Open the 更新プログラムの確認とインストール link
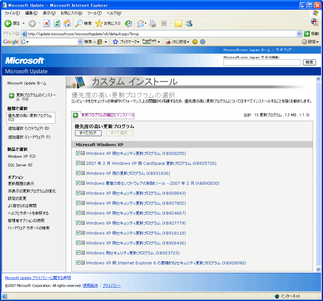The width and height of the screenshot is (323, 301). point(108,115)
